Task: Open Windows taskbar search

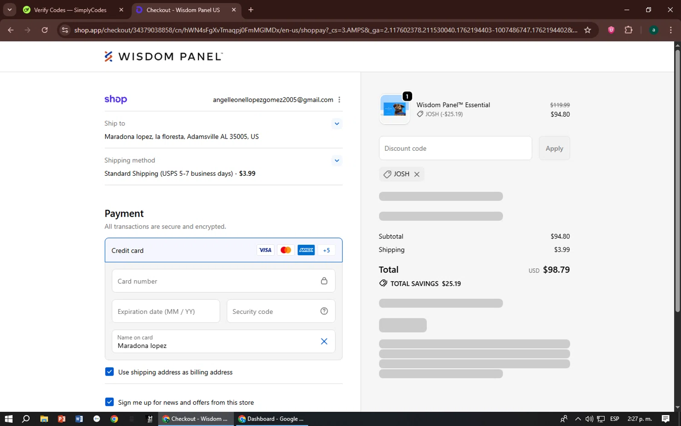Action: 26,419
